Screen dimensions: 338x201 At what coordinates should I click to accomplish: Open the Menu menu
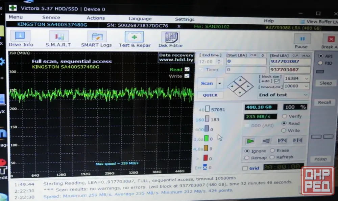(x=16, y=17)
